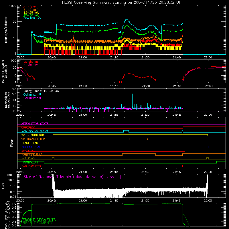
Task: Click the SAA_FLAG label
Action: [x=28, y=151]
